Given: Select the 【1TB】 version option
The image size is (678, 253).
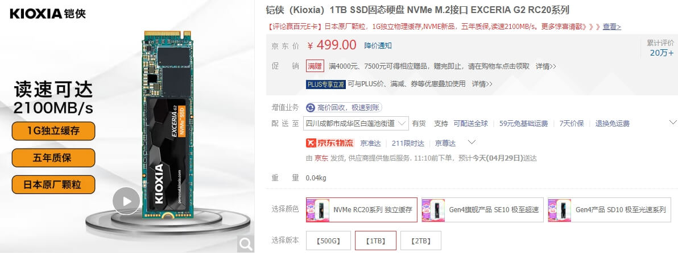Looking at the screenshot, I should 375,241.
